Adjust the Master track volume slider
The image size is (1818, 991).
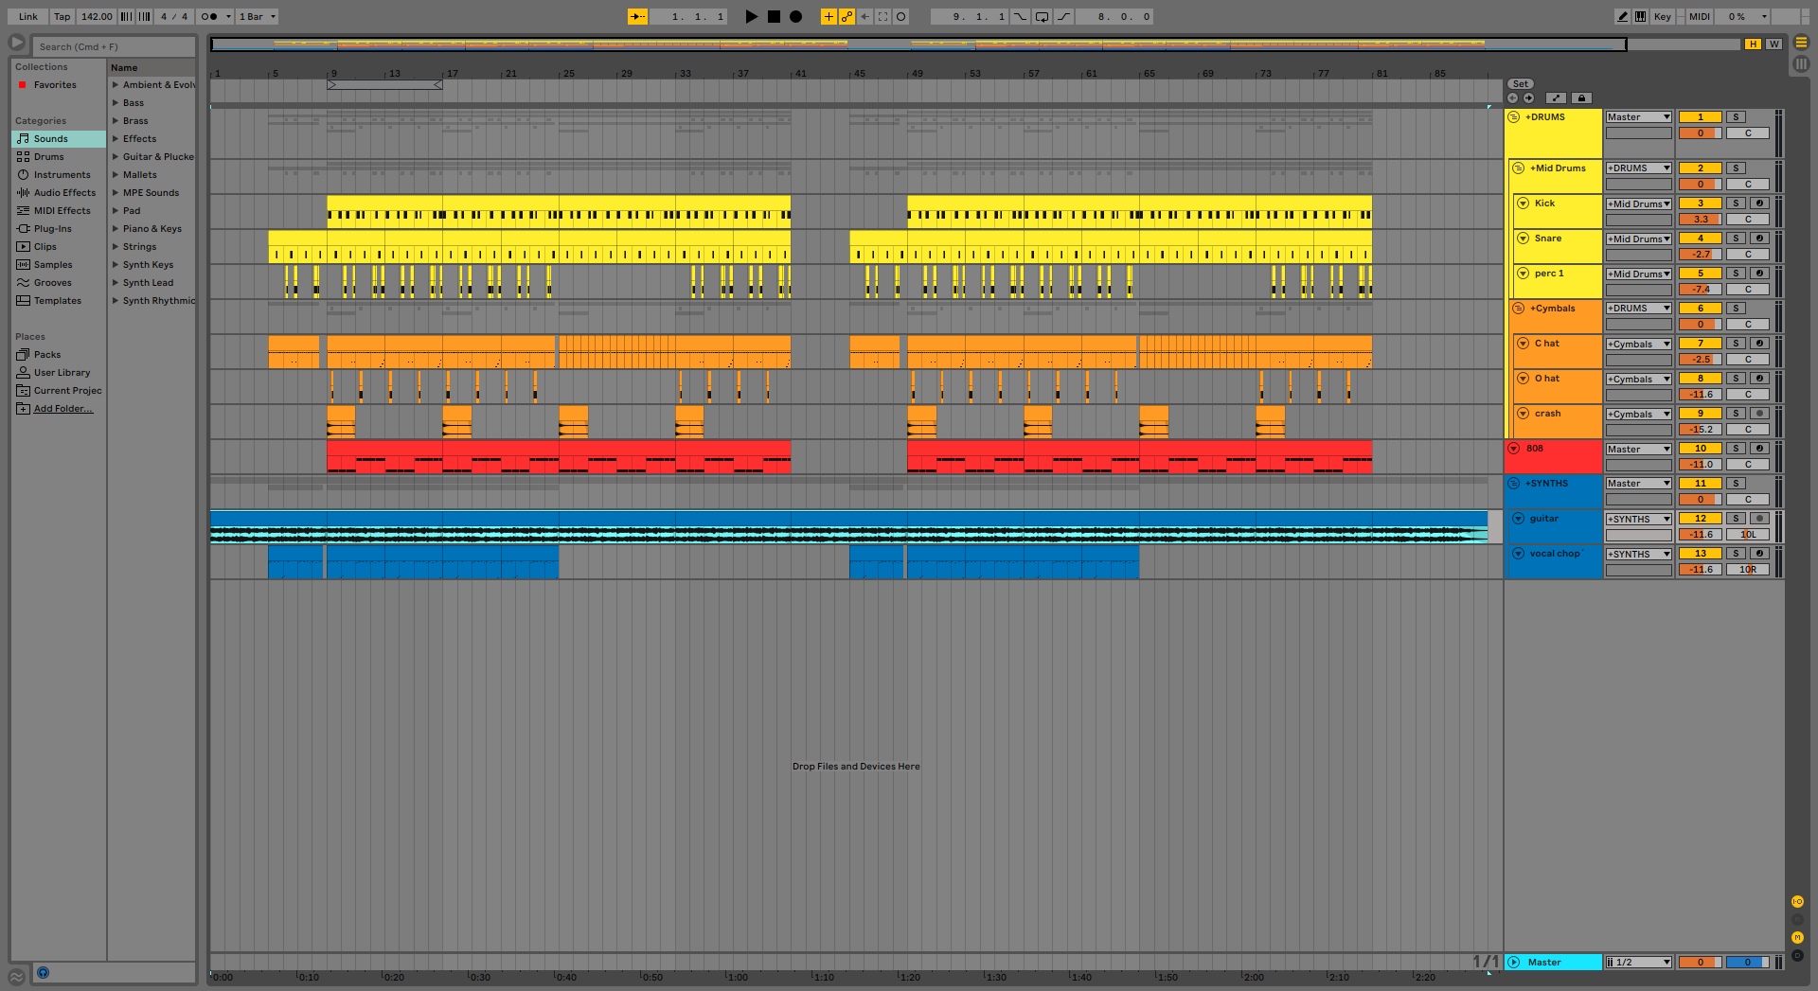[x=1700, y=963]
